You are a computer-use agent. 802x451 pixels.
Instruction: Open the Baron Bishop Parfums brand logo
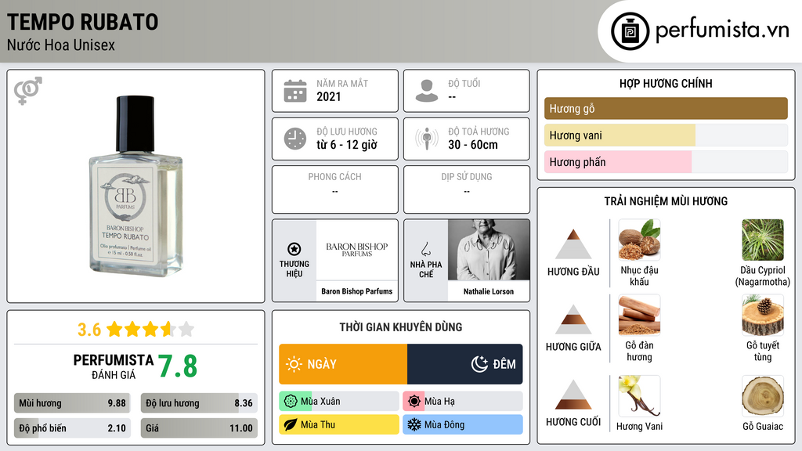[357, 250]
